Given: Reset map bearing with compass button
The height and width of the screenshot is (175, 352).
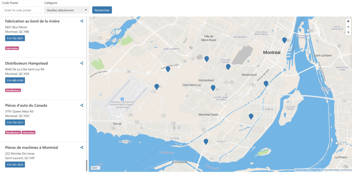Looking at the screenshot, I should pyautogui.click(x=348, y=33).
